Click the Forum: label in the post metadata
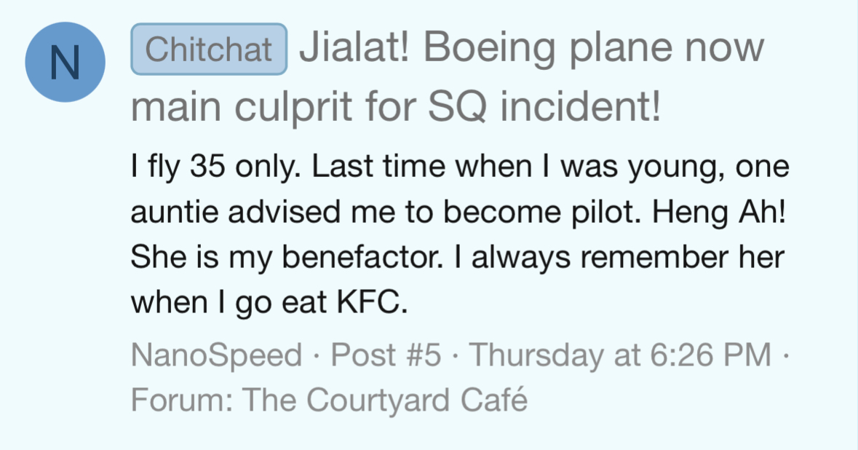The height and width of the screenshot is (450, 858). [182, 400]
